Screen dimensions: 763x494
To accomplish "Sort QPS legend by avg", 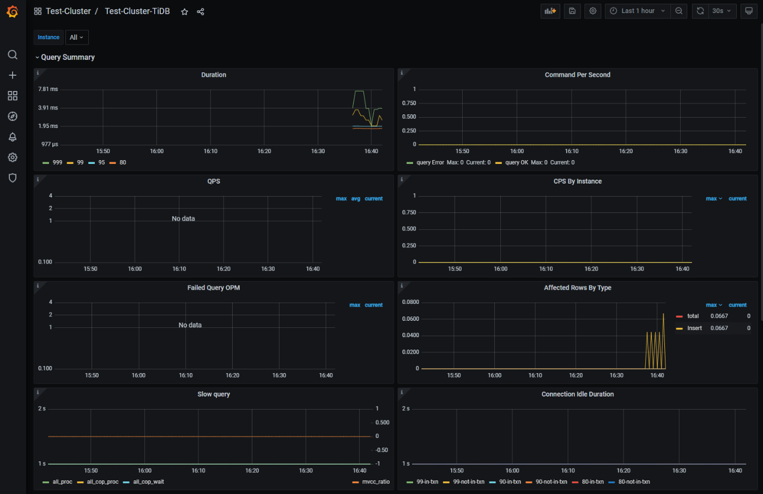I will click(x=355, y=199).
